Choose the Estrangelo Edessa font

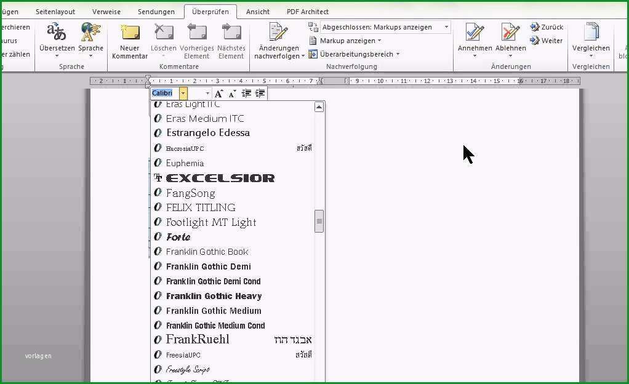233,133
